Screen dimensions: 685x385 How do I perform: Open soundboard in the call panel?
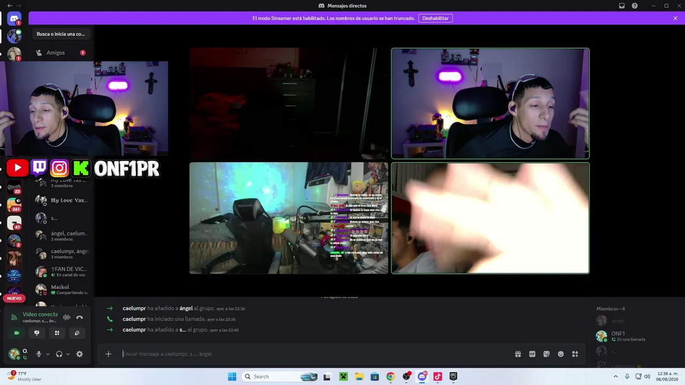(x=77, y=333)
